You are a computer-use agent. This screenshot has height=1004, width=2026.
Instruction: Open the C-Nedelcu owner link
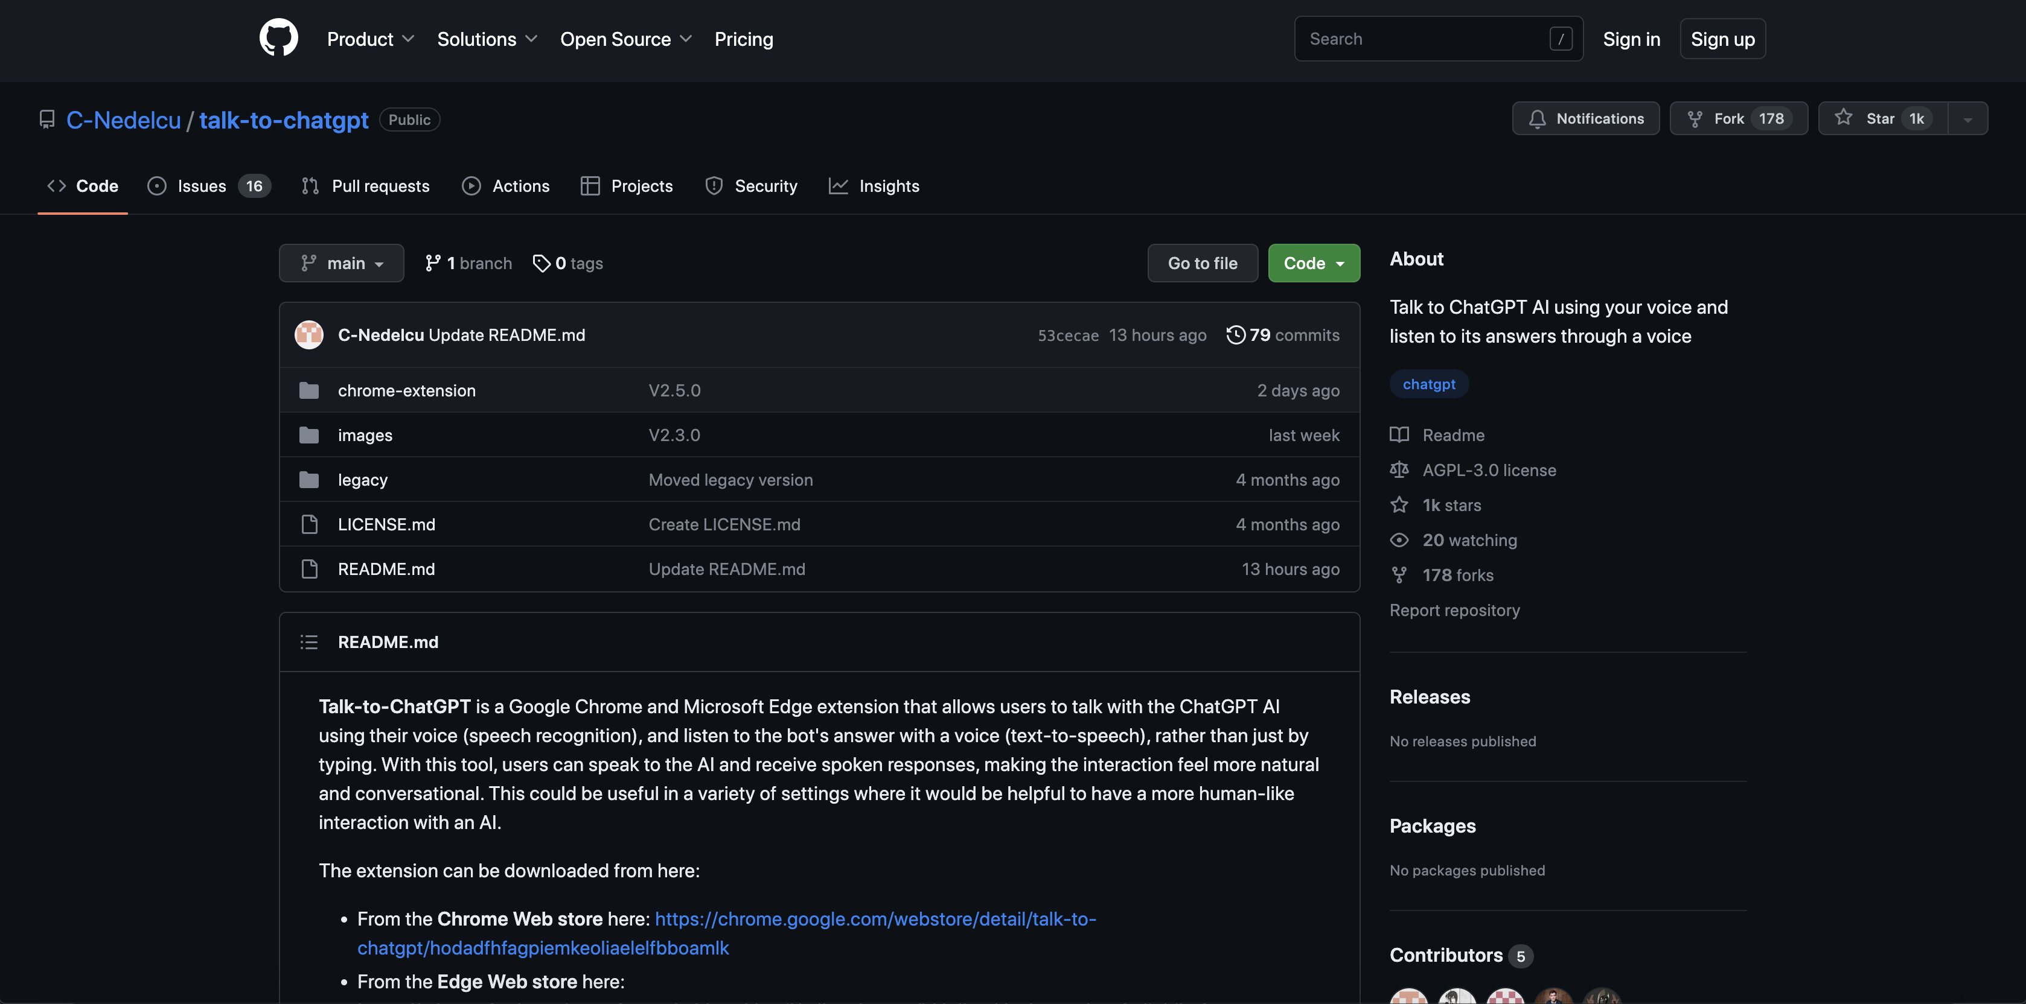click(124, 119)
